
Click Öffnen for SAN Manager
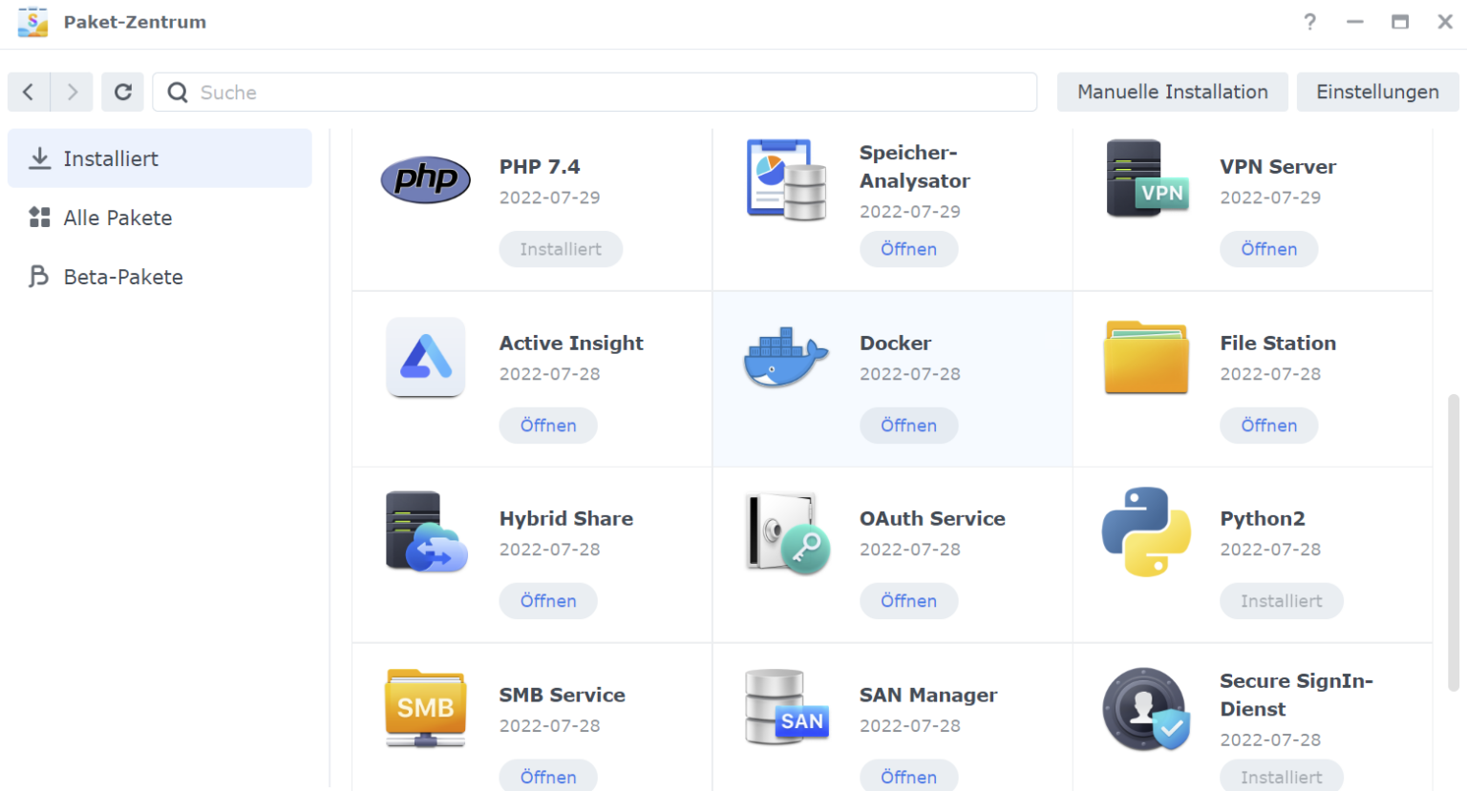tap(908, 776)
